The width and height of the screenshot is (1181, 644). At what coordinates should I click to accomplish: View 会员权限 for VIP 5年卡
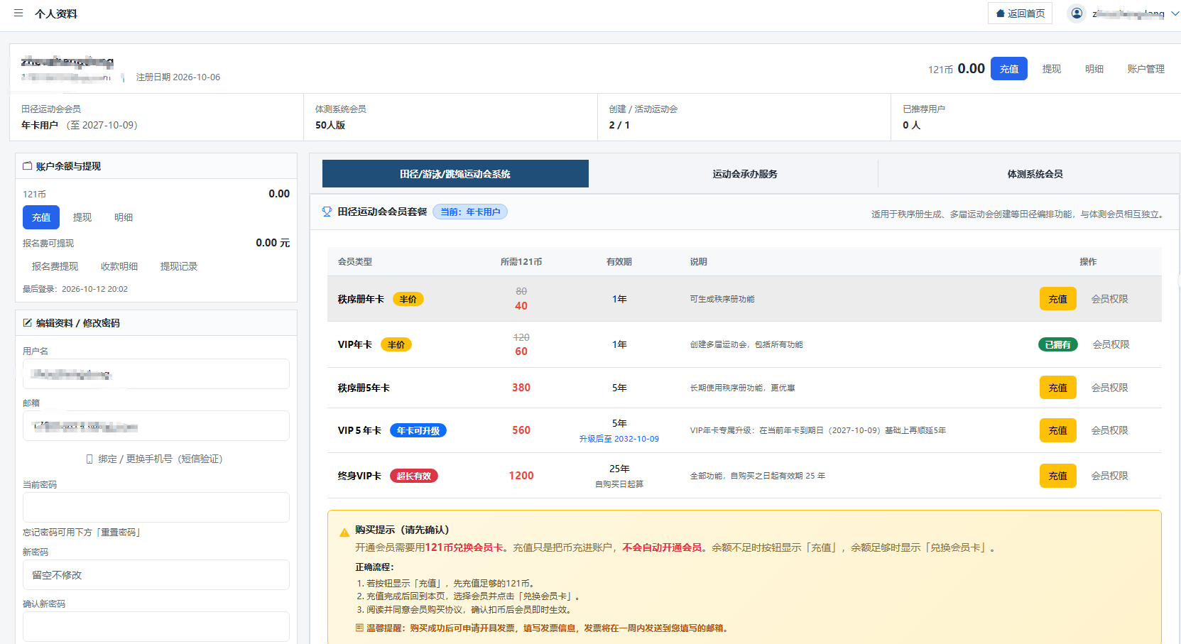[1110, 430]
